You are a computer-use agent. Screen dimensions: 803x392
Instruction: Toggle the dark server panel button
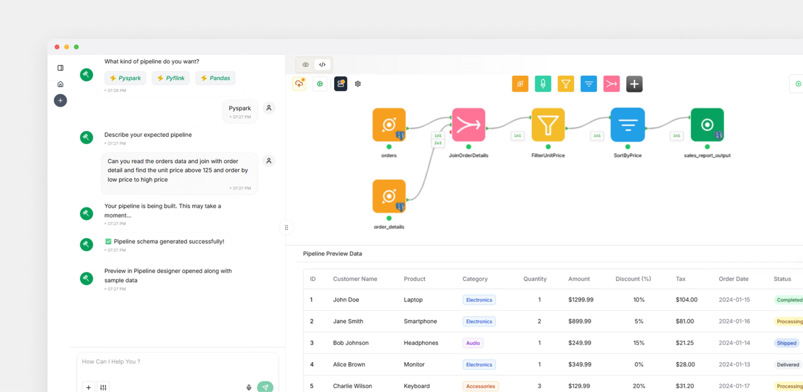340,84
